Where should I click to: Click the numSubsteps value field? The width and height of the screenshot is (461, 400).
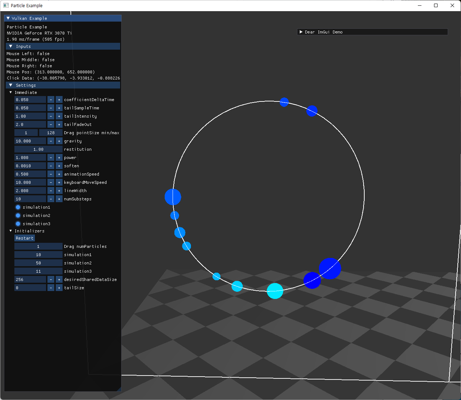pyautogui.click(x=30, y=199)
